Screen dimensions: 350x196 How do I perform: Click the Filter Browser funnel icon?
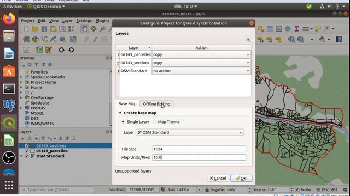36,65
